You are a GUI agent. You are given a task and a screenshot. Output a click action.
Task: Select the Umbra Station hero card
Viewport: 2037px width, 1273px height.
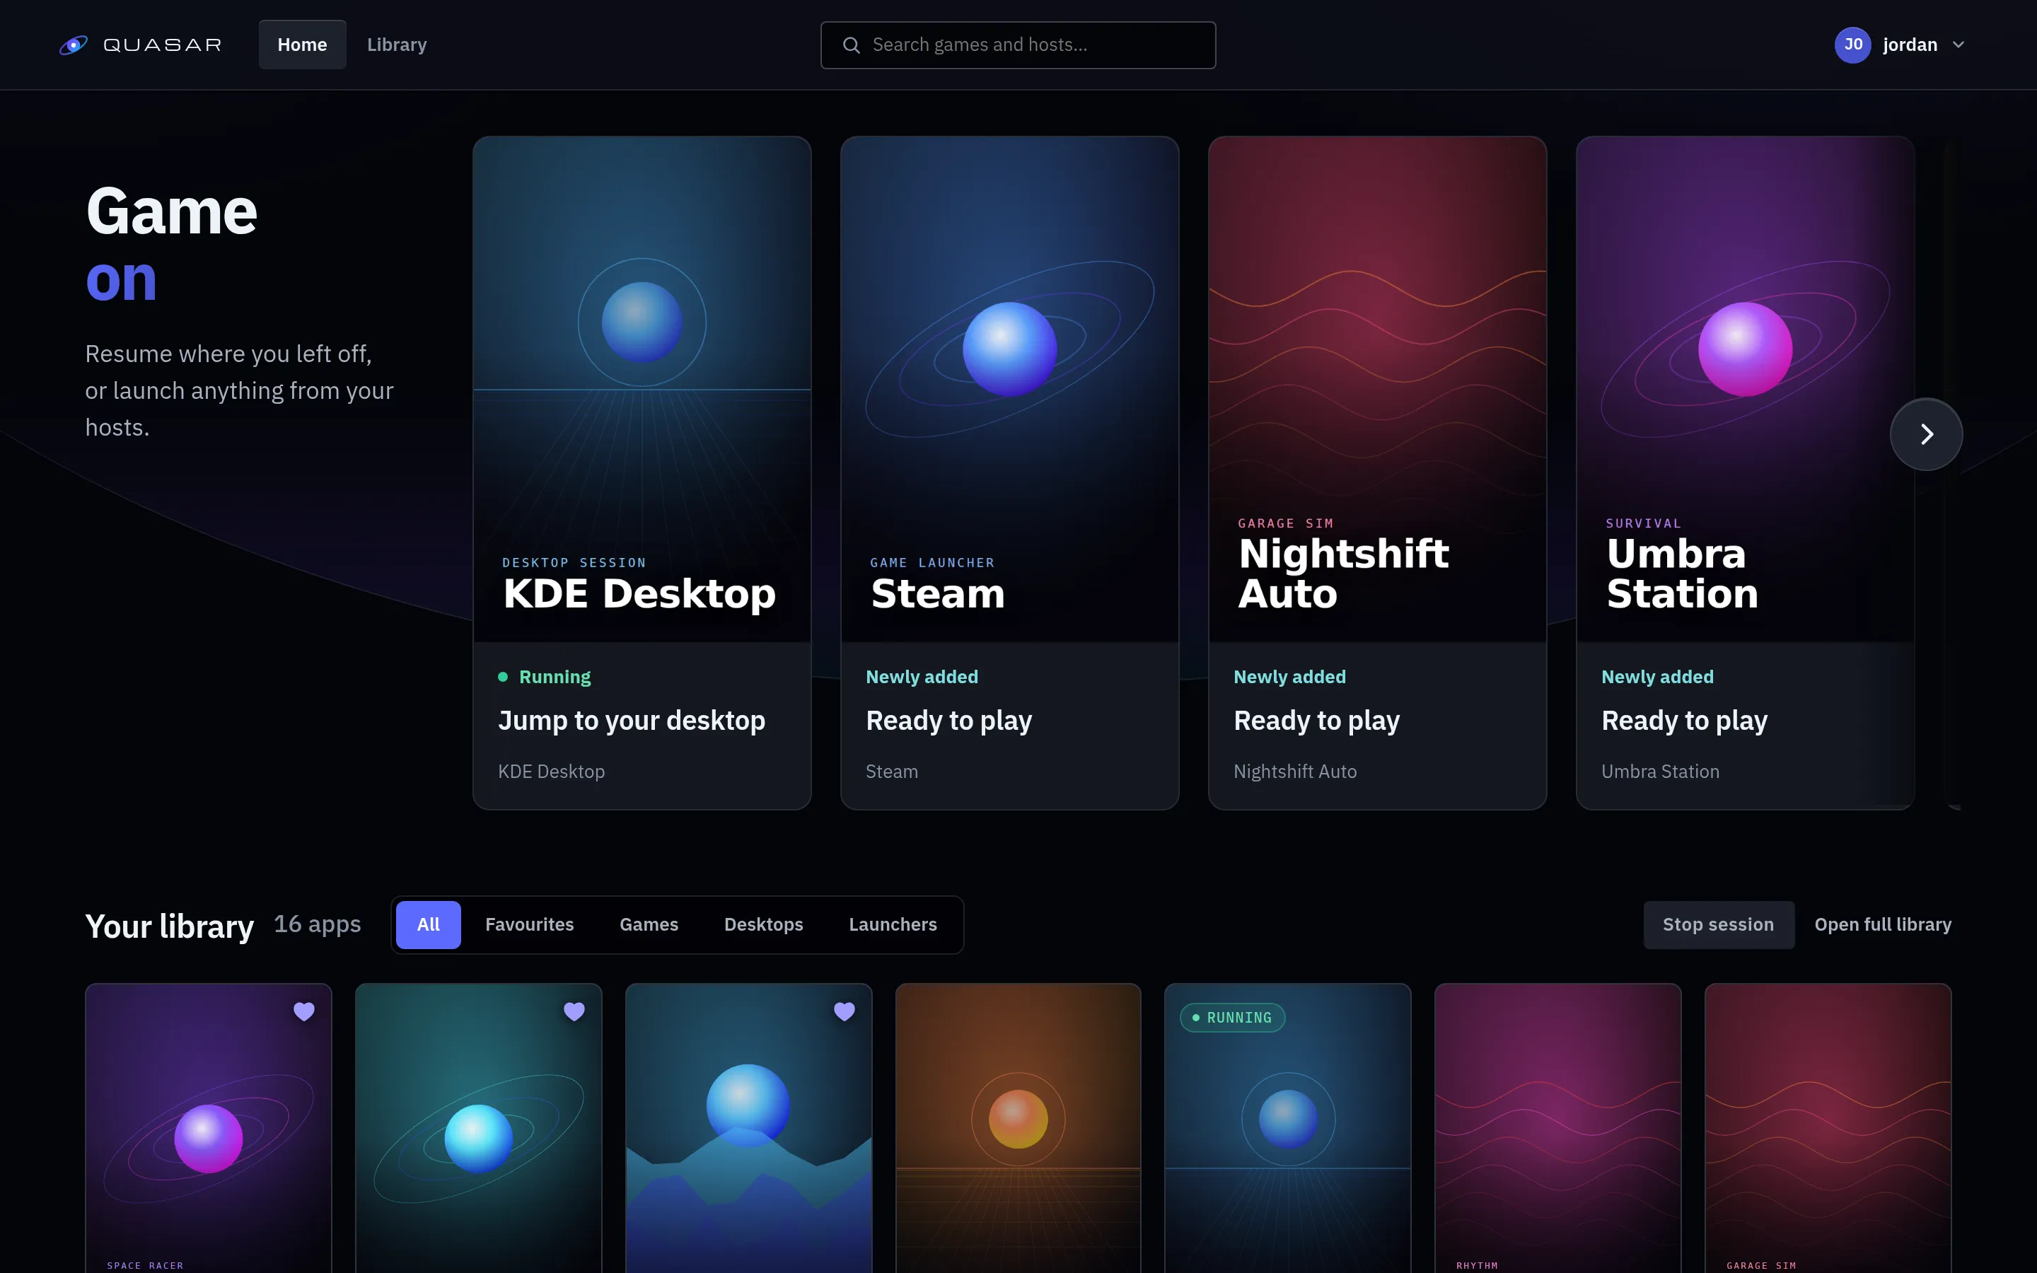point(1745,473)
